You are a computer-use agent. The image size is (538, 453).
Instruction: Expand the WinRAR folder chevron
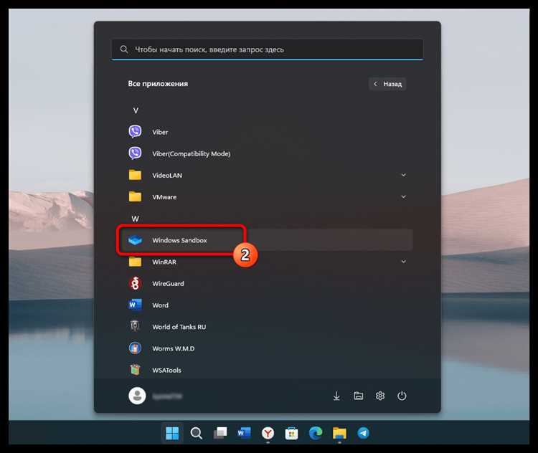point(403,262)
